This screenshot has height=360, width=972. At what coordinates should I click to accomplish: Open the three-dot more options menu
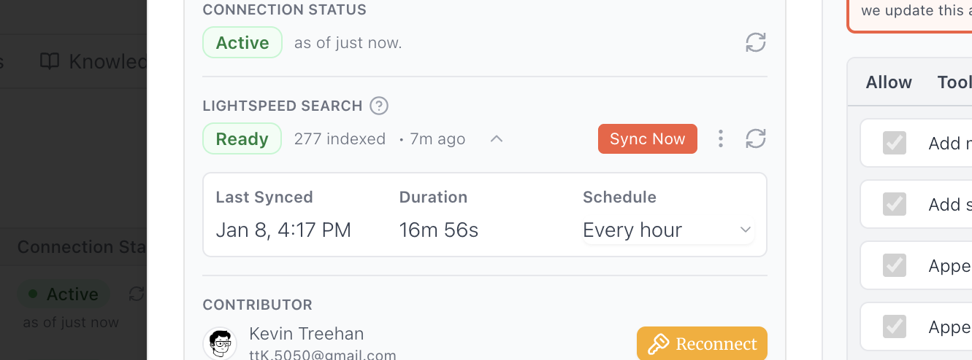[x=721, y=138]
